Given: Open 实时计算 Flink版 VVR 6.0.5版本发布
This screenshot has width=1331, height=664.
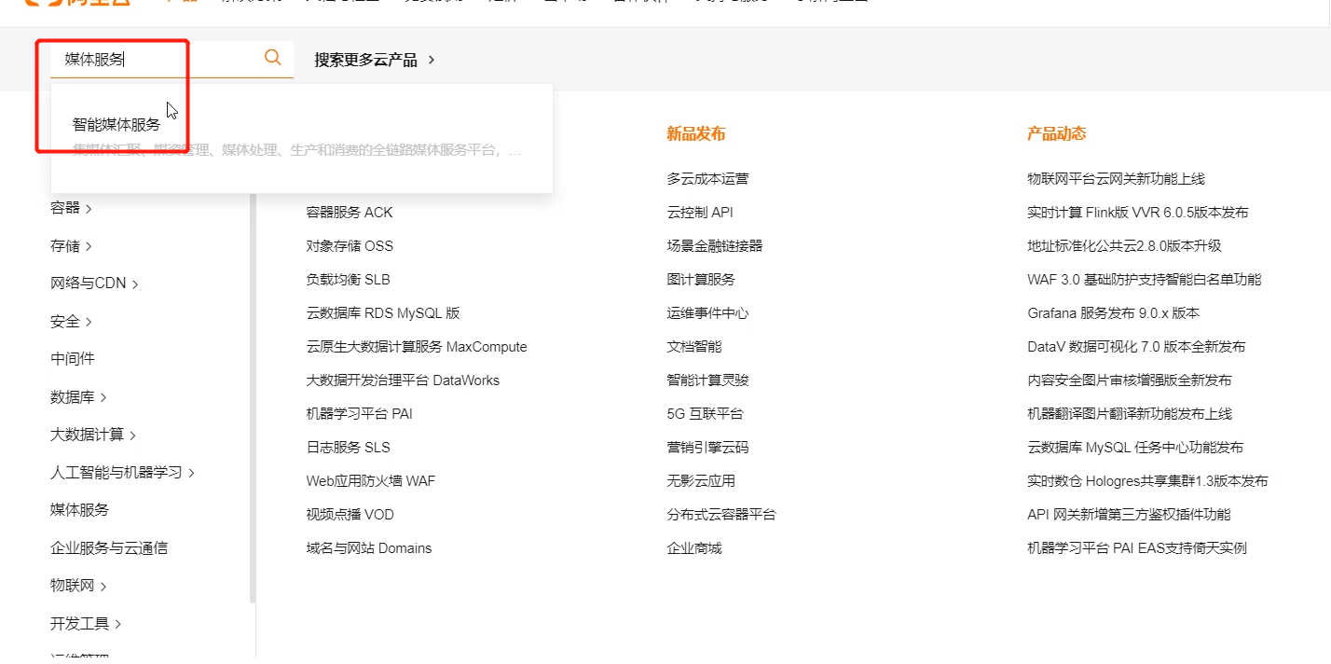Looking at the screenshot, I should click(x=1138, y=213).
